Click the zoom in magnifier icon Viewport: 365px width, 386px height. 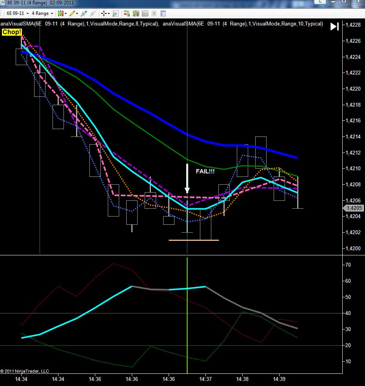tap(84, 13)
